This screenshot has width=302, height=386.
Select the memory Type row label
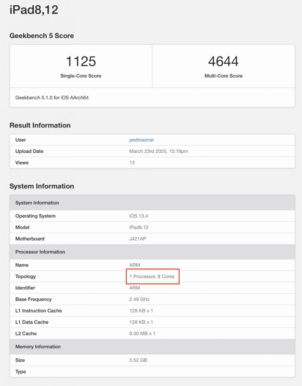(x=20, y=371)
